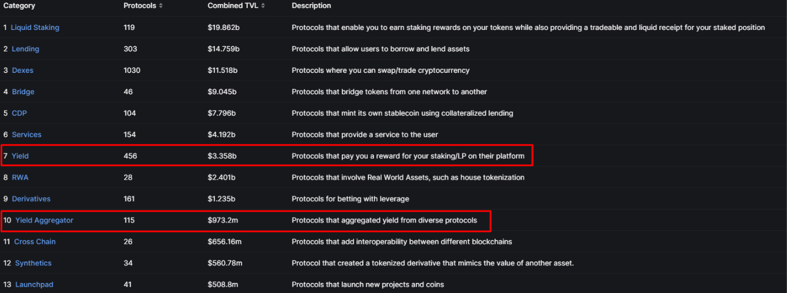Viewport: 787px width, 293px height.
Task: Select the Yield Aggregator category
Action: [44, 221]
